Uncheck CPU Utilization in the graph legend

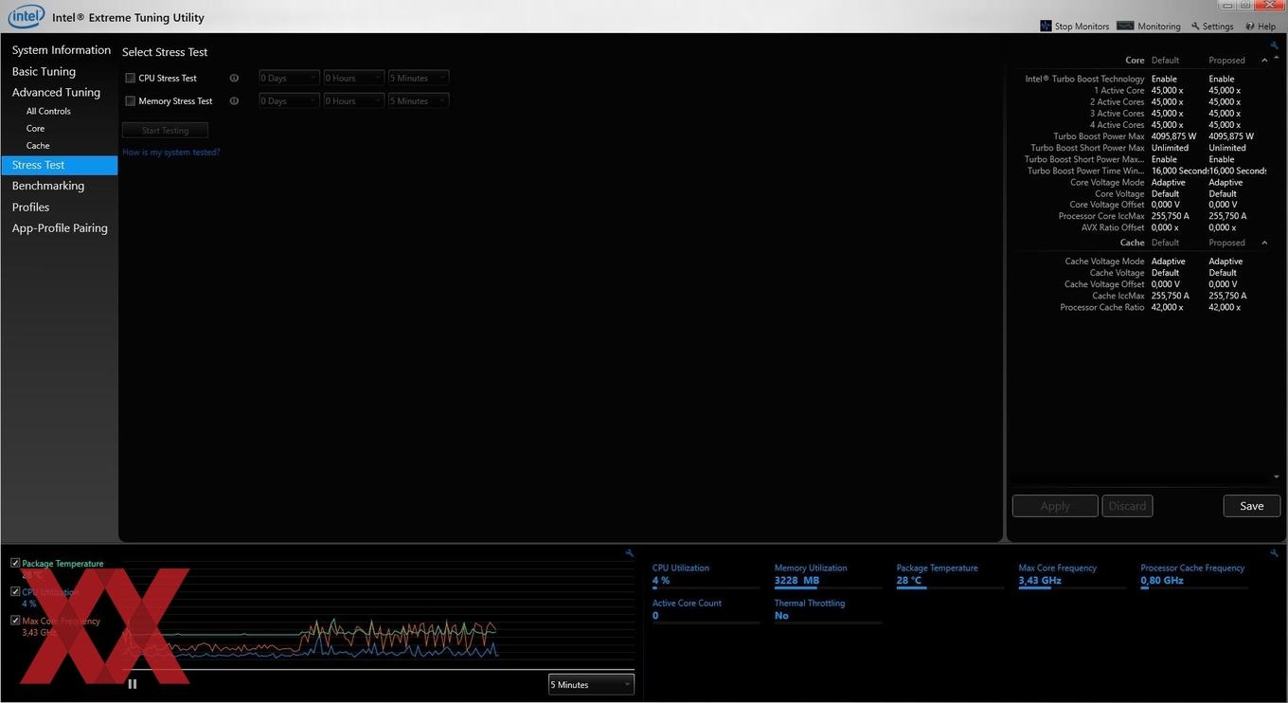click(x=15, y=591)
